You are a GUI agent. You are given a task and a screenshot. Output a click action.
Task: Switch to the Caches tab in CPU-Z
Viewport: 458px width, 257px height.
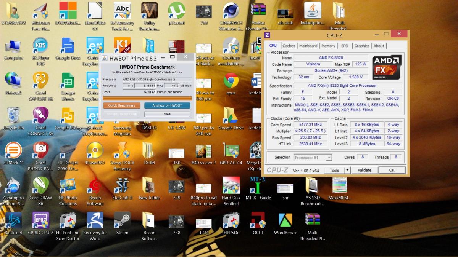(x=289, y=46)
